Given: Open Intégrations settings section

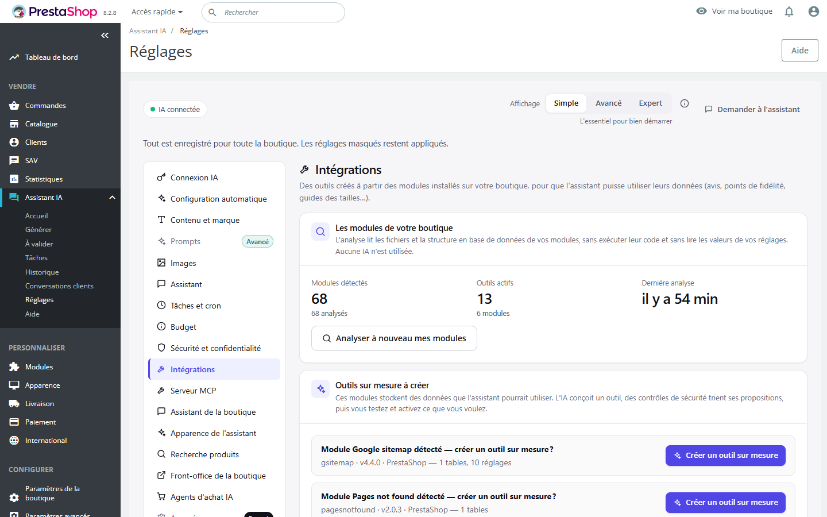Looking at the screenshot, I should pyautogui.click(x=214, y=369).
